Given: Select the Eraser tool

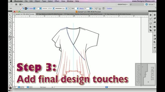Looking at the screenshot, I should pyautogui.click(x=10, y=42).
